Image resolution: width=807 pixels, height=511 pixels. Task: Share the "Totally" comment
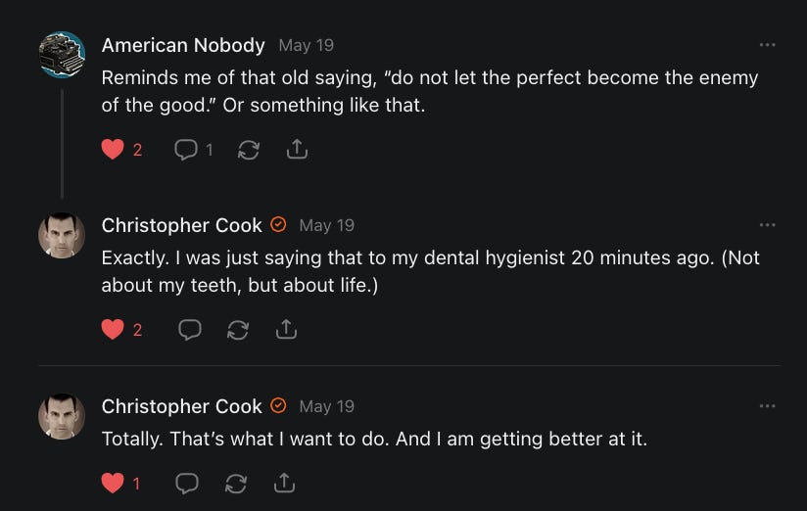click(x=285, y=483)
